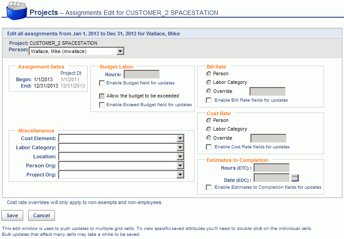Select Bill Rate Person radio option
This screenshot has width=344, height=239.
point(209,74)
